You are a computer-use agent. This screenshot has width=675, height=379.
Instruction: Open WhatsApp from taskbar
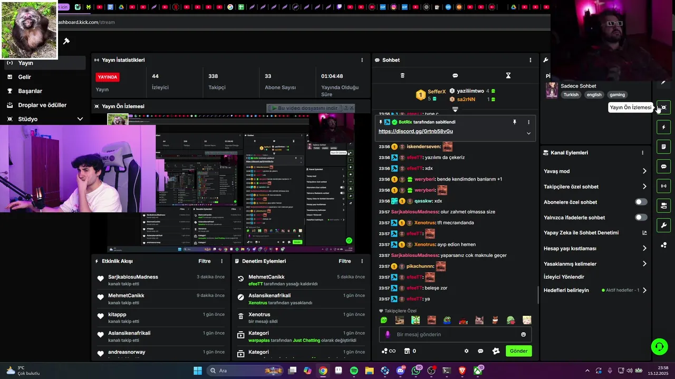[417, 371]
